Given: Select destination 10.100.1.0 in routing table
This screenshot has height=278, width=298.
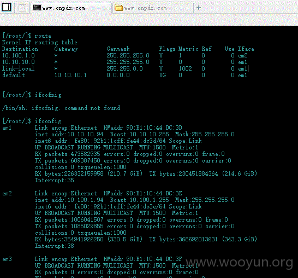Looking at the screenshot, I should pos(19,55).
